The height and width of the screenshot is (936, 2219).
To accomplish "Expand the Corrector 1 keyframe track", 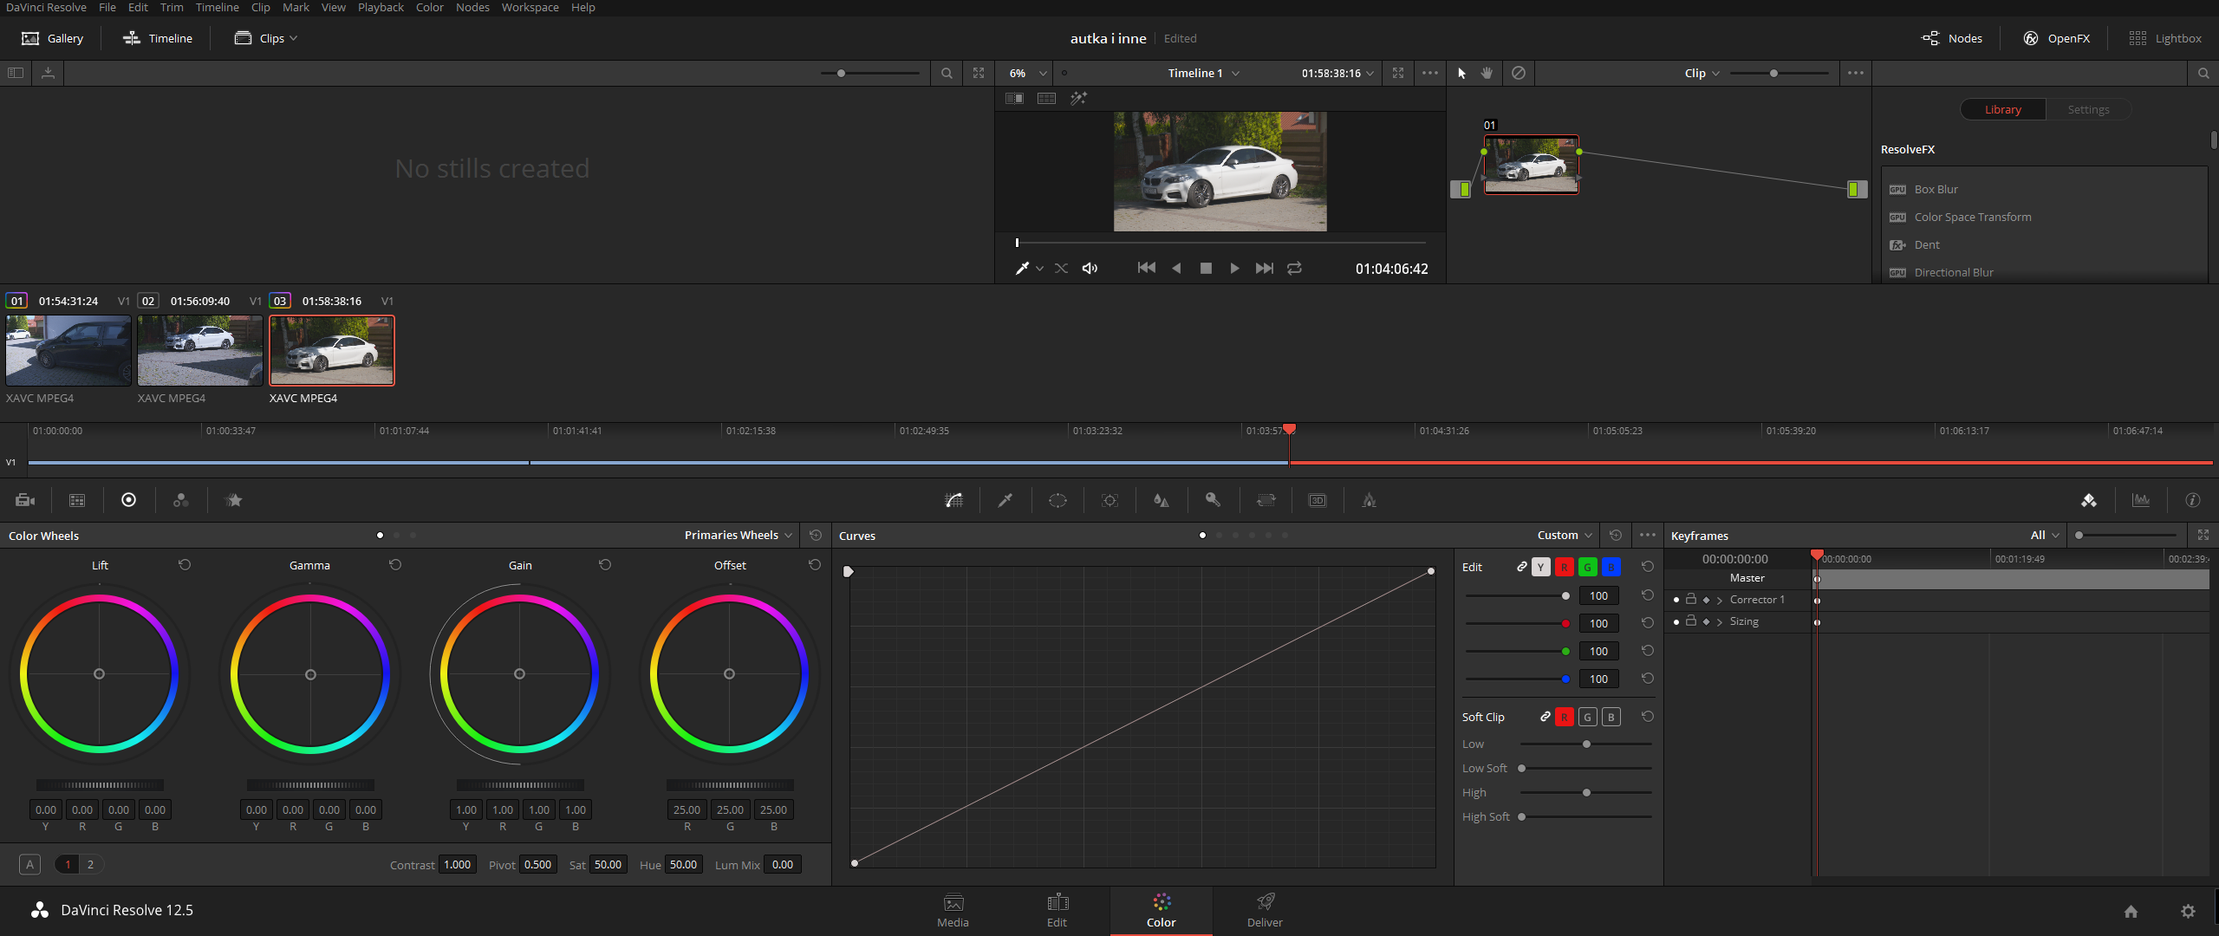I will coord(1720,600).
